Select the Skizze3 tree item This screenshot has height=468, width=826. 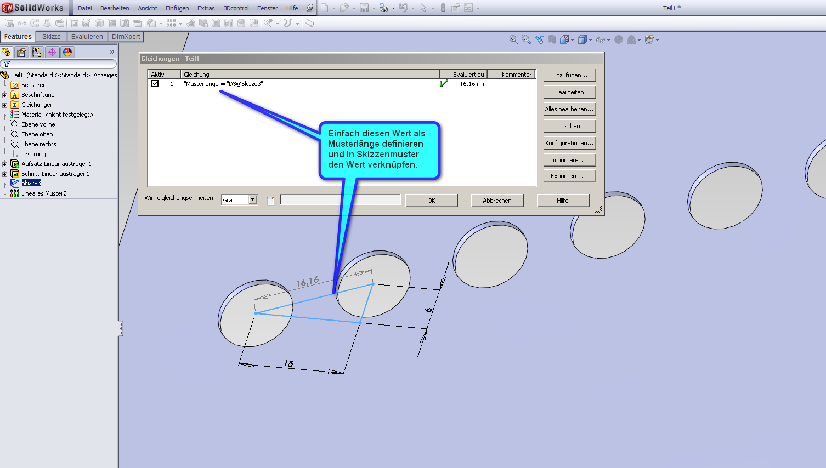31,183
